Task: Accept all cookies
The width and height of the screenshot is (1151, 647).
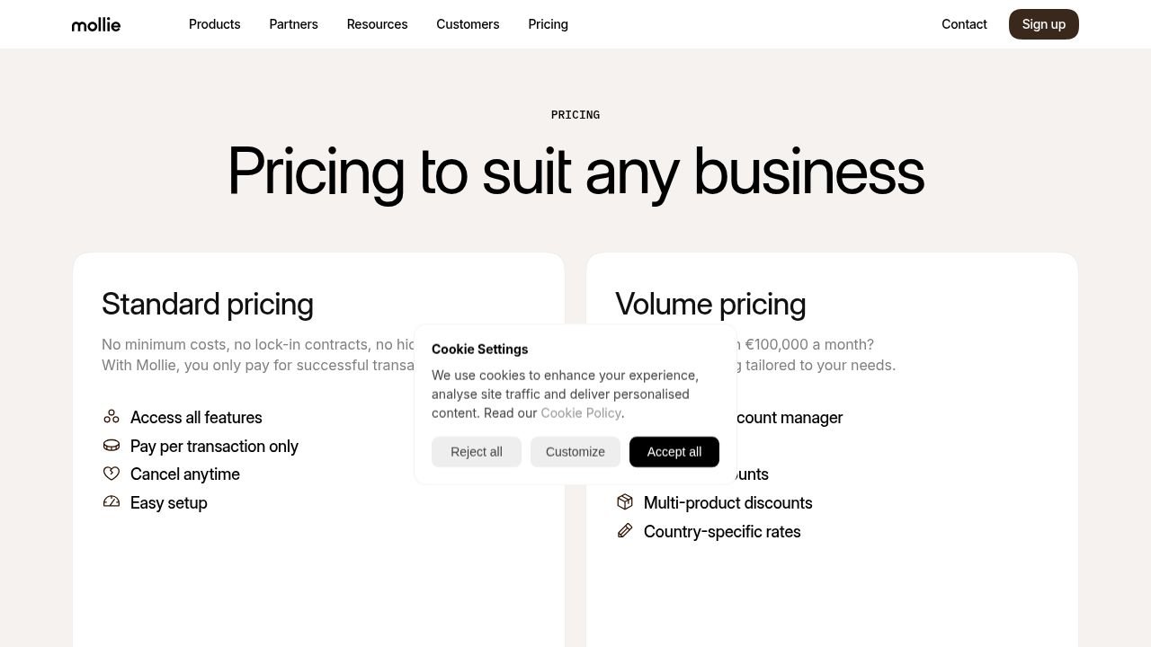Action: (674, 452)
